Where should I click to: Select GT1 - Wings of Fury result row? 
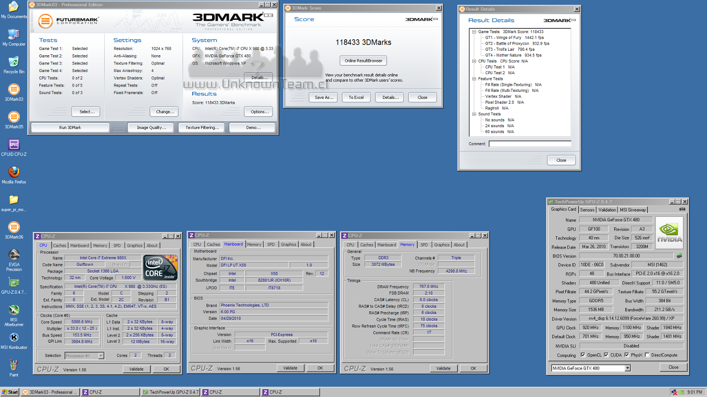click(514, 38)
